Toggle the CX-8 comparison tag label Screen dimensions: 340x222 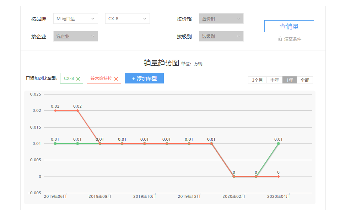[69, 78]
